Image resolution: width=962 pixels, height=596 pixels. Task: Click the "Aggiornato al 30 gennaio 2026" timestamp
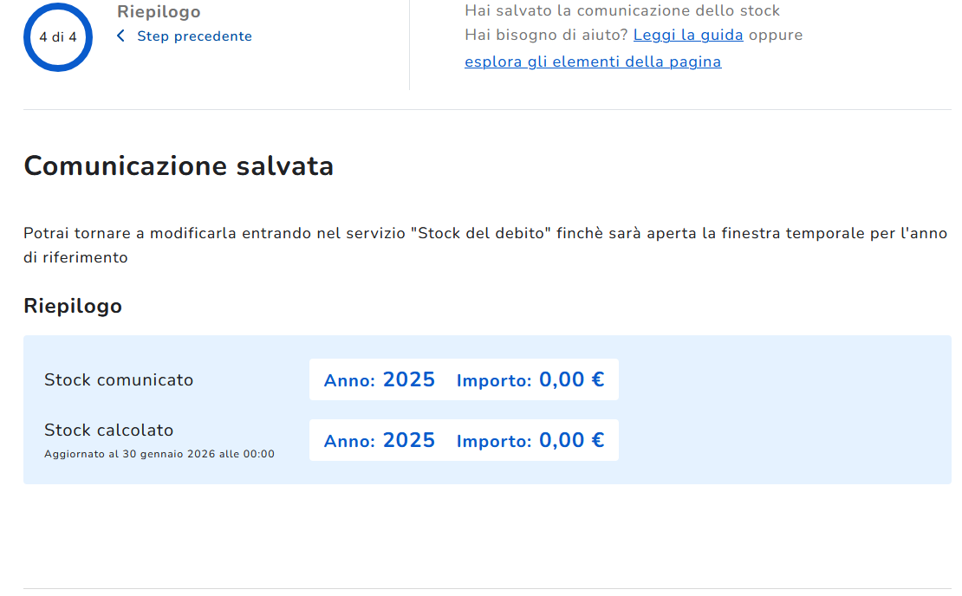coord(159,454)
